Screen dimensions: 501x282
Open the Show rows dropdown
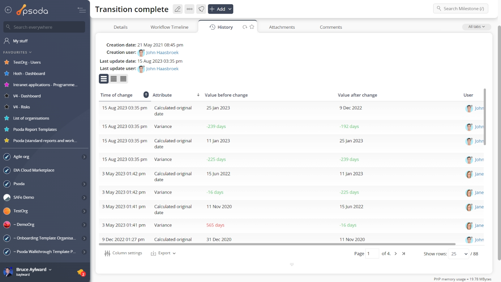(459, 254)
